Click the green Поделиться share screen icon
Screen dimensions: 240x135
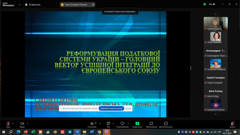point(137,123)
